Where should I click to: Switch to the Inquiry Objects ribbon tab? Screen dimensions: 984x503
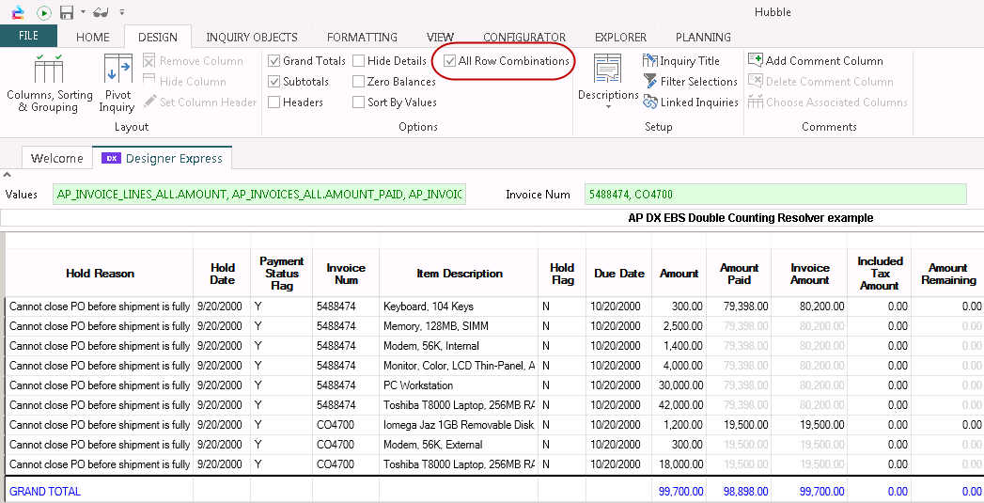point(251,38)
